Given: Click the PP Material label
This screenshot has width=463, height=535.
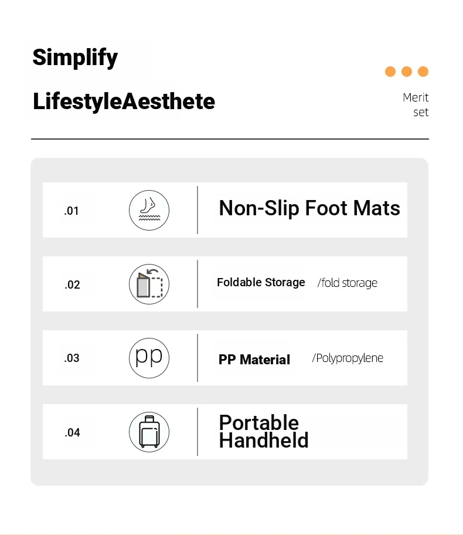Looking at the screenshot, I should click(254, 360).
